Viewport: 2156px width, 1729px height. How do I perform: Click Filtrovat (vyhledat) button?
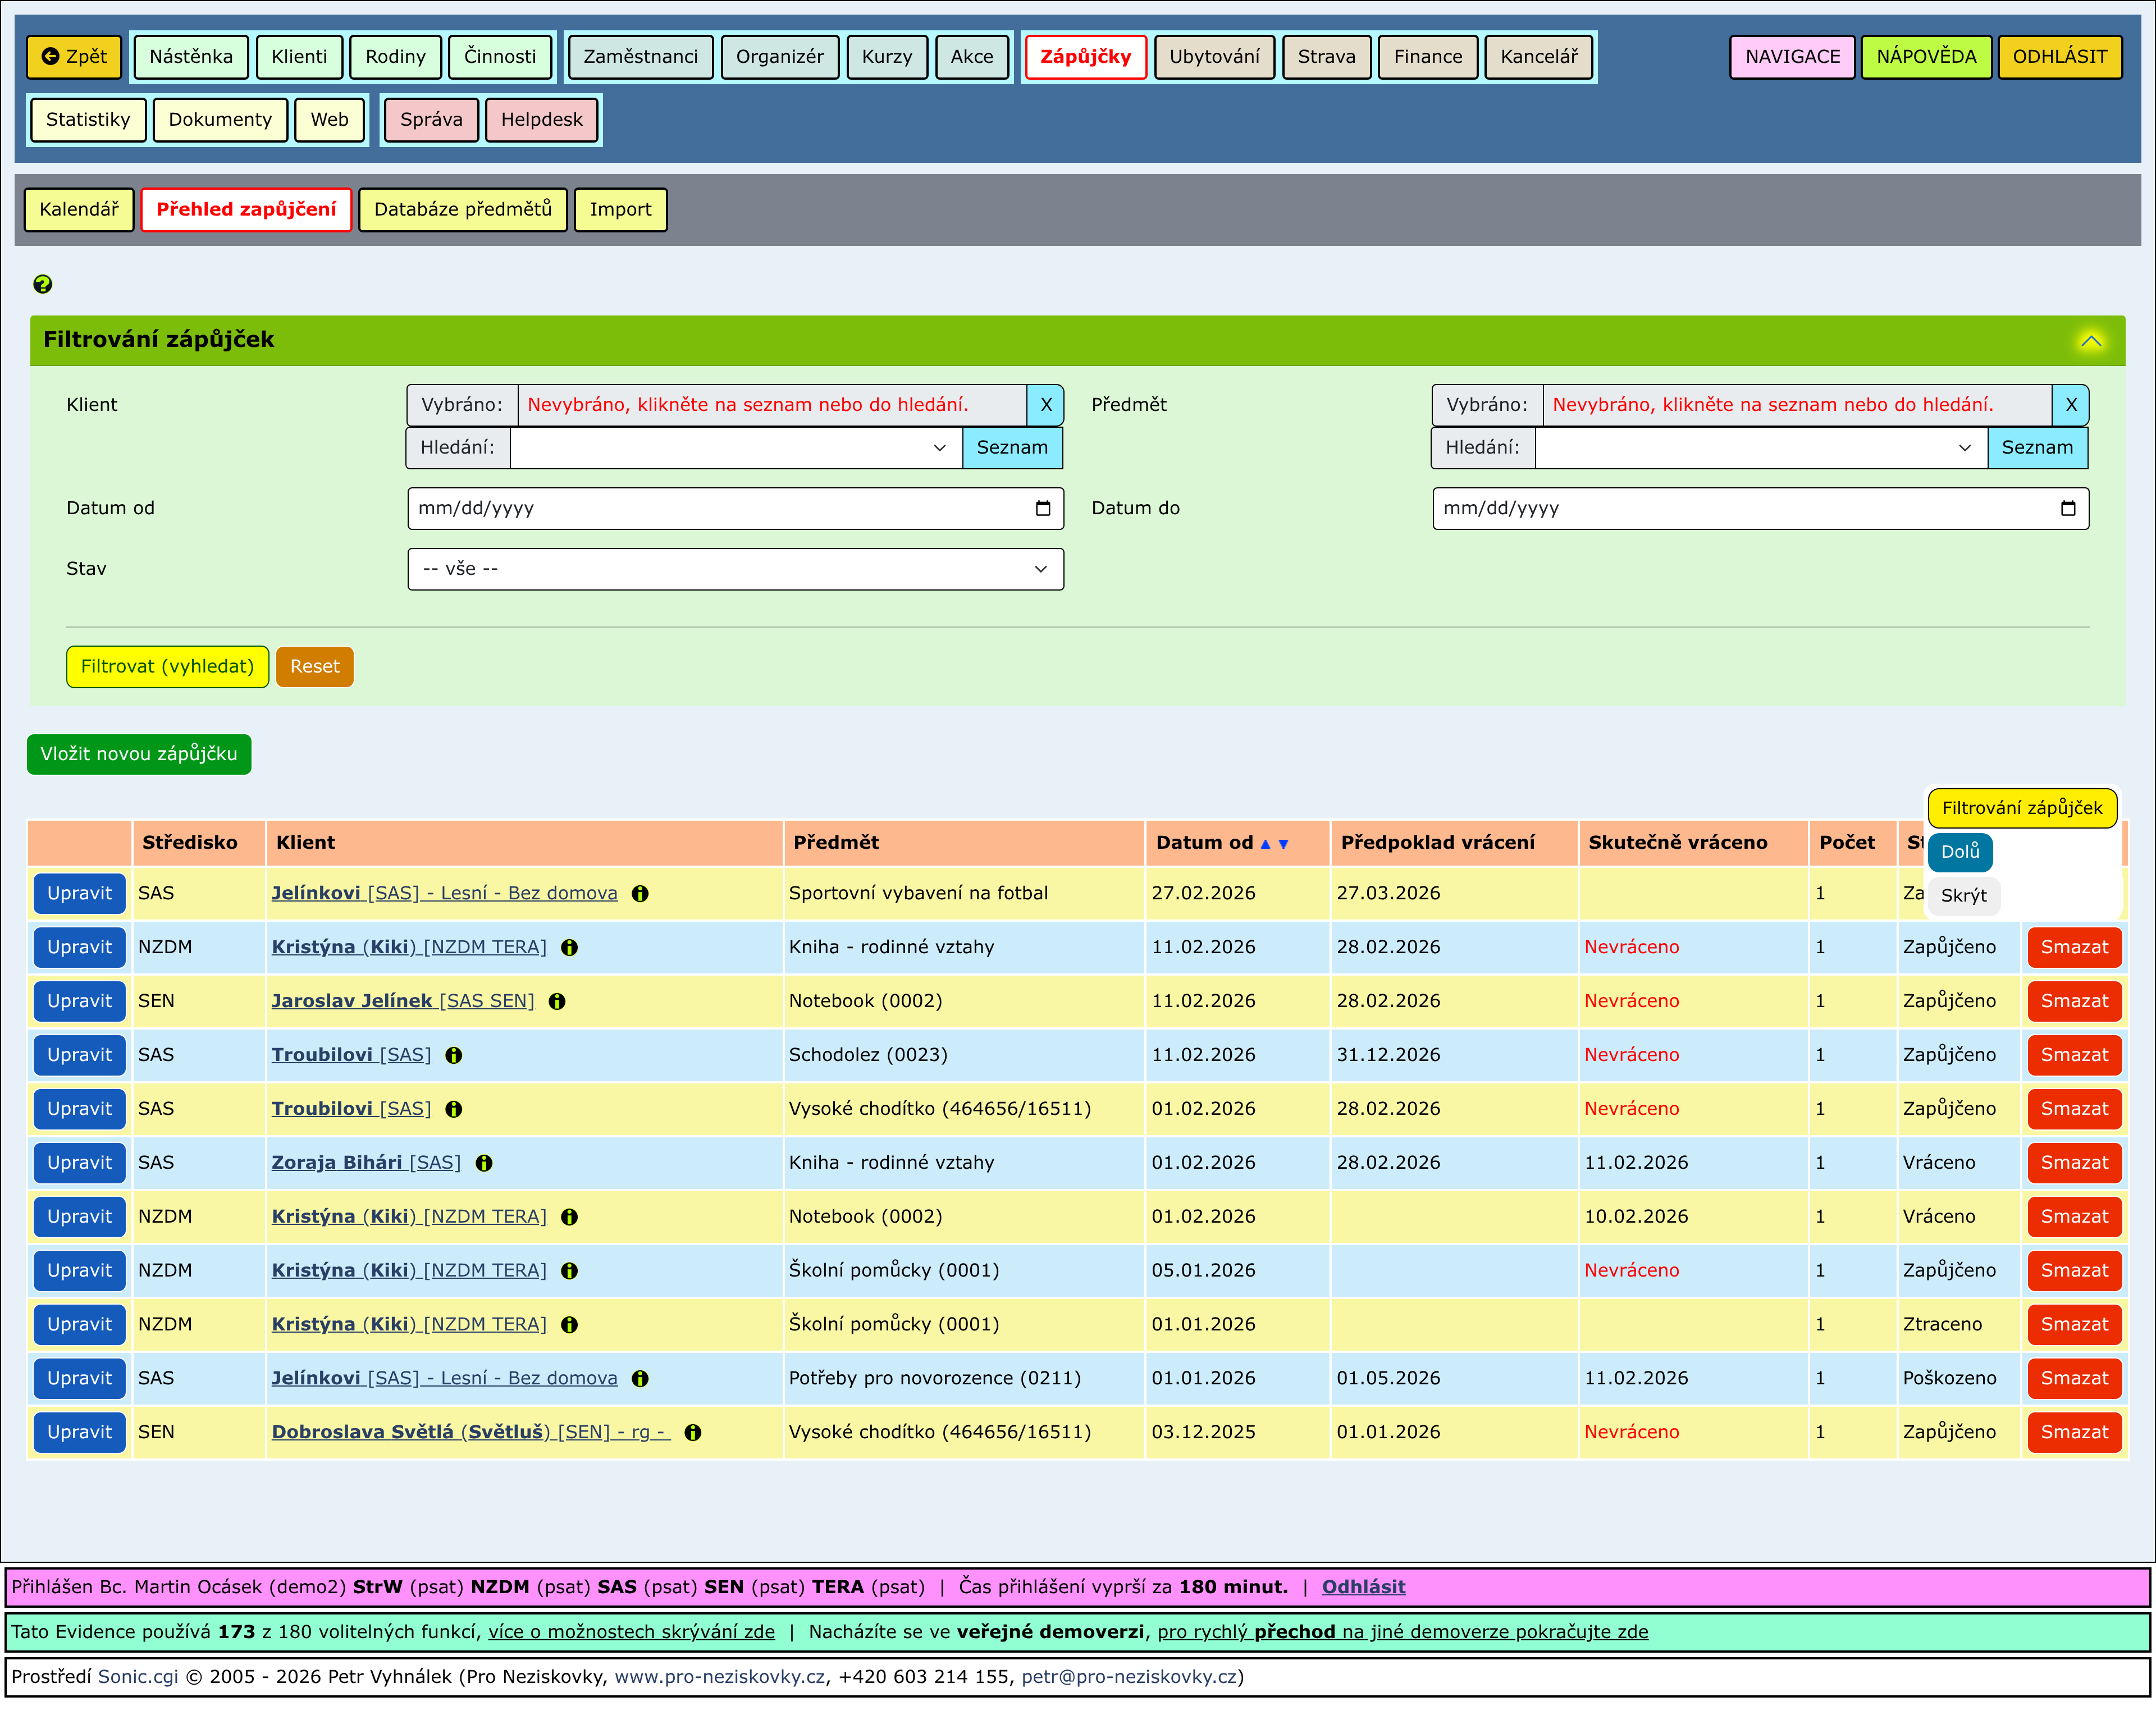coord(167,666)
